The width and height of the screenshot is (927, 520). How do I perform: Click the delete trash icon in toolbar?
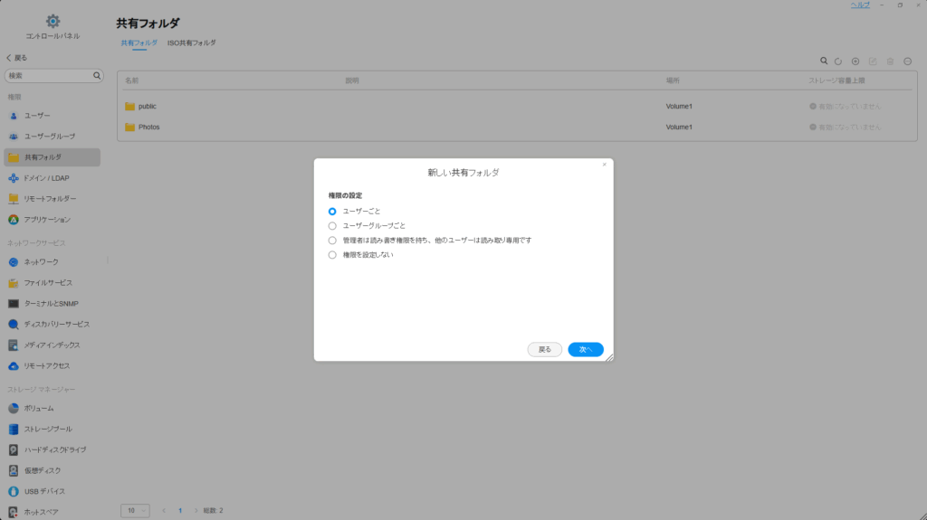tap(890, 61)
